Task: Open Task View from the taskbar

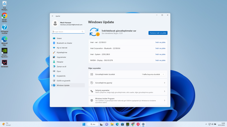Action: 101,124
